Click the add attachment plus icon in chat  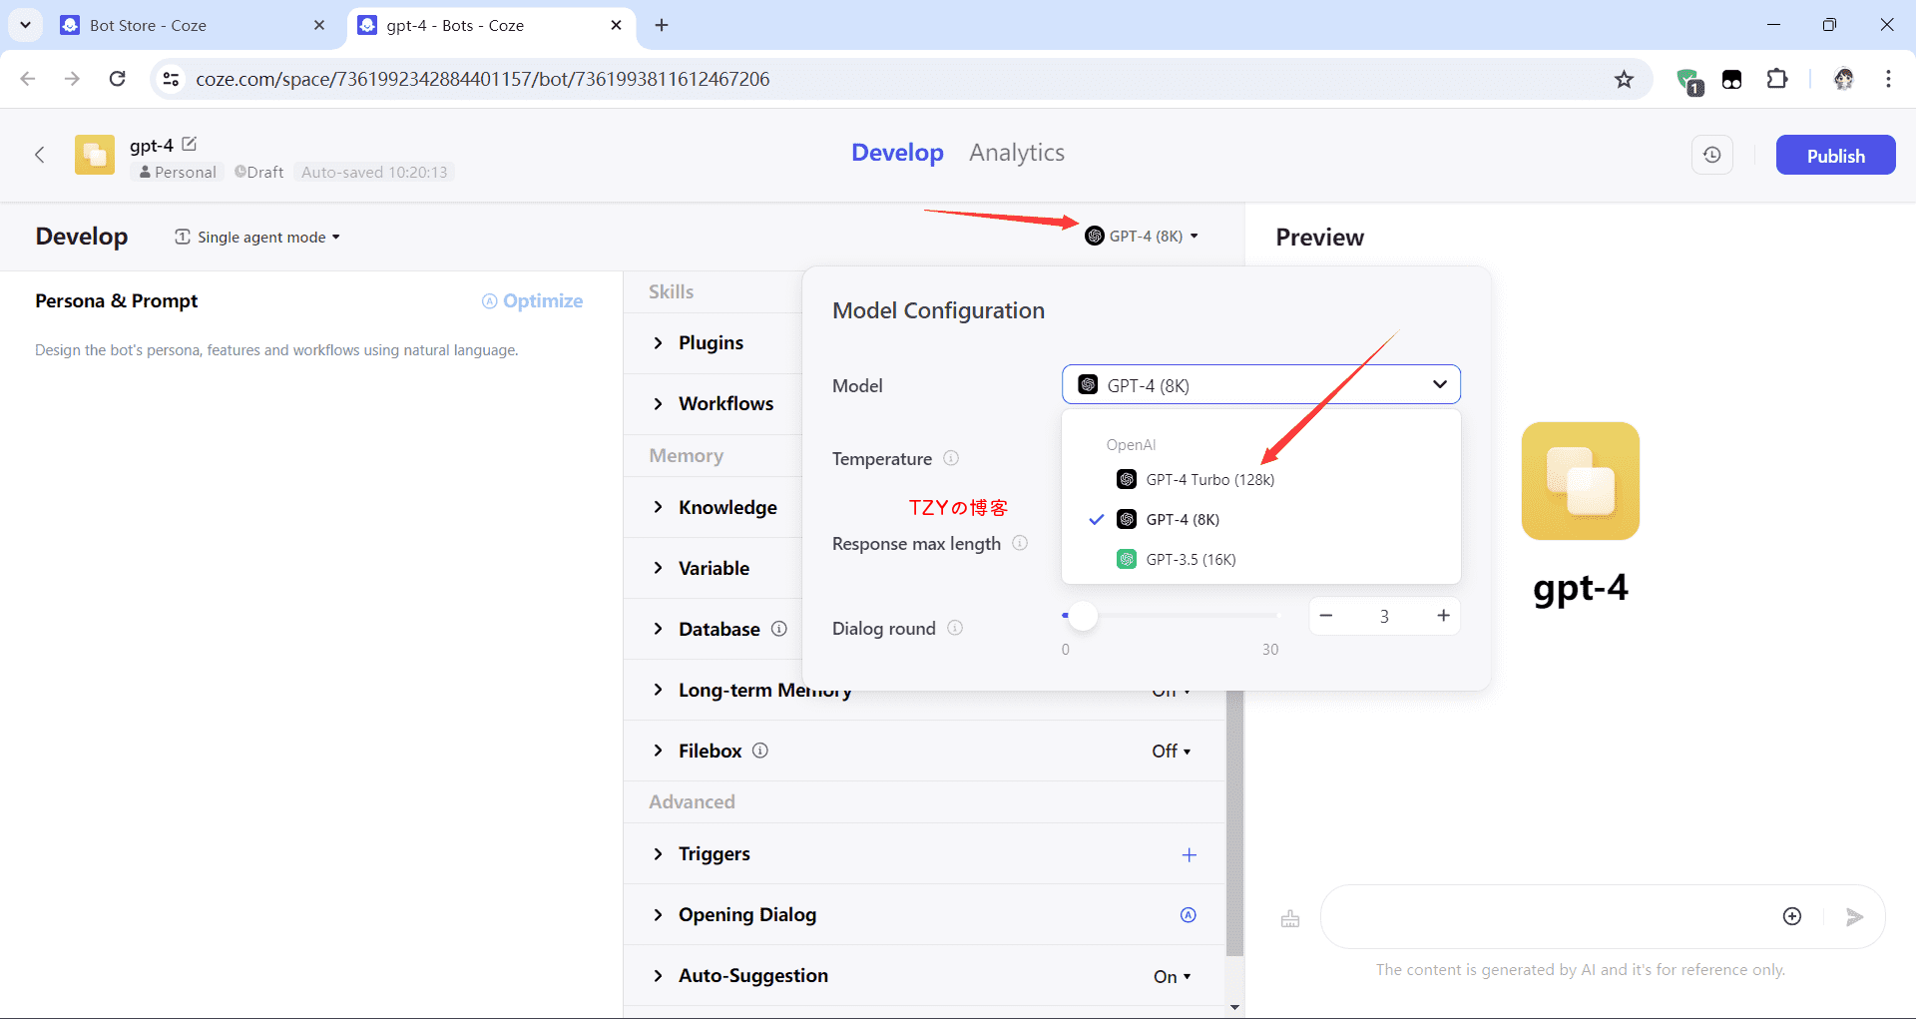click(1792, 917)
